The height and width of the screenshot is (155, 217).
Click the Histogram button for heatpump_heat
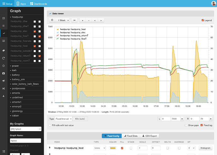click(205, 148)
